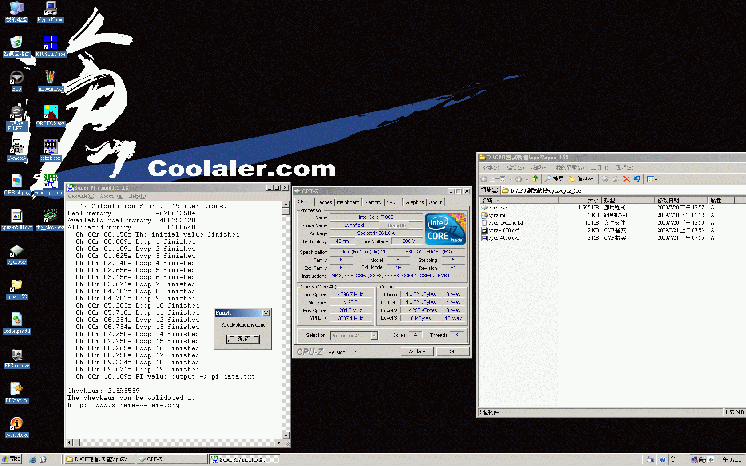The image size is (746, 466).
Task: Sort files by 修改日期 date column header
Action: tap(681, 201)
